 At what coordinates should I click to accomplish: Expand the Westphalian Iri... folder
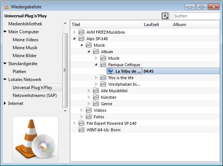click(x=96, y=84)
